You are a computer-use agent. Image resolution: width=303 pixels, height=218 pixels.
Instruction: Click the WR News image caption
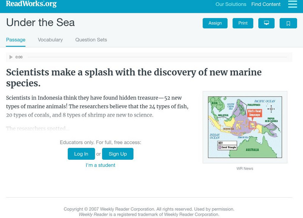pyautogui.click(x=245, y=168)
